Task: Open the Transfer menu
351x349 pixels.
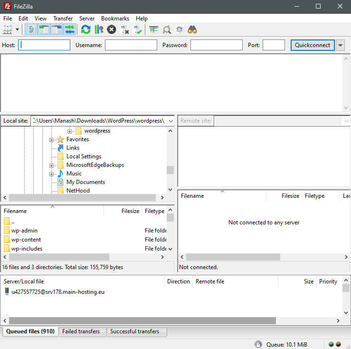Action: 63,19
